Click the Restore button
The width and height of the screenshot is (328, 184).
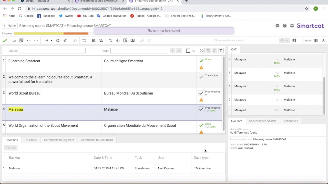click(x=11, y=147)
